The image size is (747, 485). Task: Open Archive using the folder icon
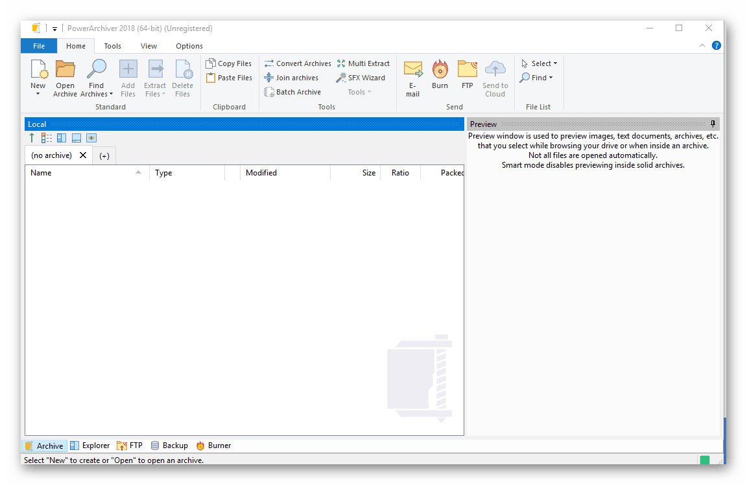click(x=65, y=69)
